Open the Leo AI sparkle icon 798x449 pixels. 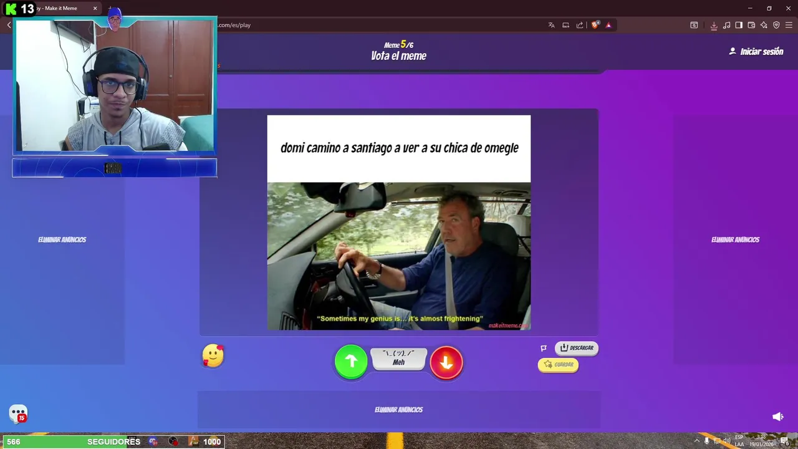(764, 25)
